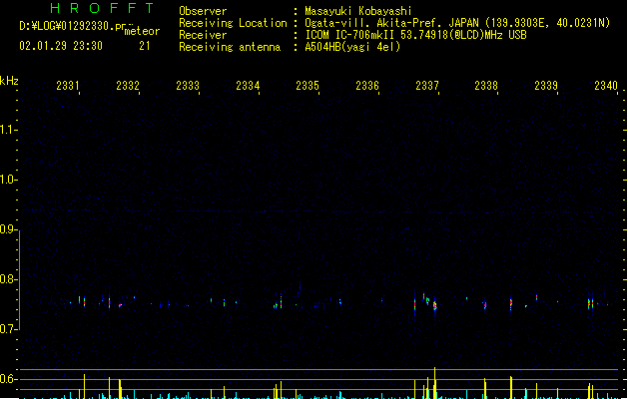
Task: Click the A504HB(yagi 4el) antenna text
Action: coord(352,47)
